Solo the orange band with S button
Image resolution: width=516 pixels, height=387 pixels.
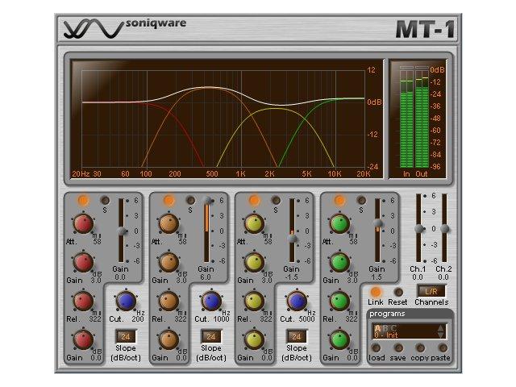[189, 200]
